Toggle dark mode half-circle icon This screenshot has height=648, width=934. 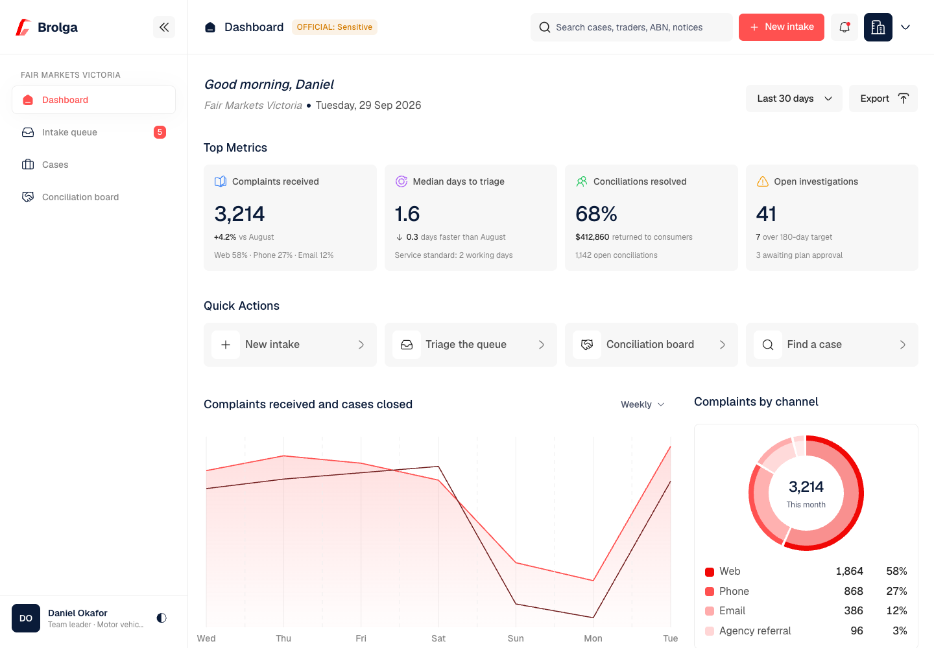(162, 618)
